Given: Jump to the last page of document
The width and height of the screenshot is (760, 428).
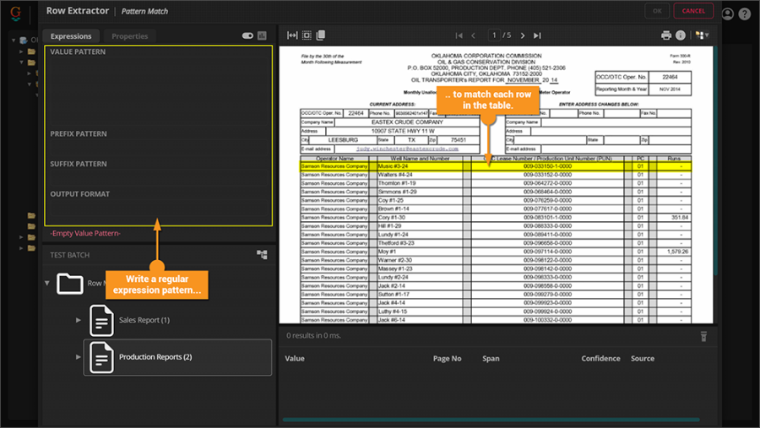Looking at the screenshot, I should (537, 35).
